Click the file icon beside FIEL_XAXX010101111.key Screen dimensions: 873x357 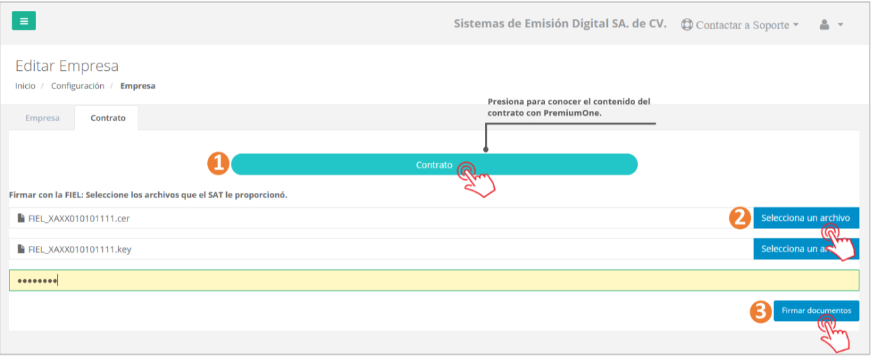coord(21,249)
